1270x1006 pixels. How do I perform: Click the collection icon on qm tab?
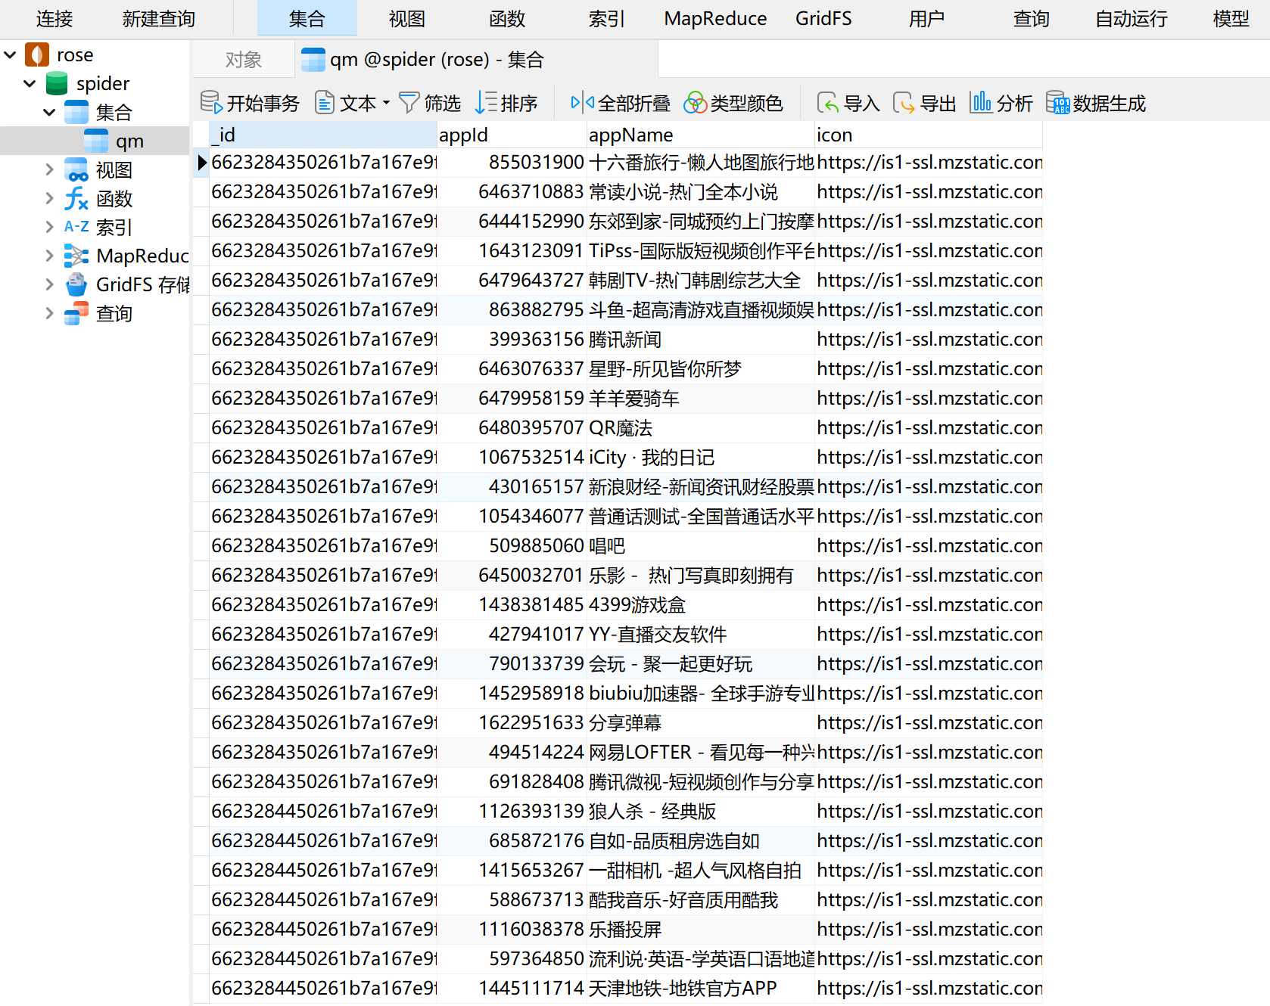(x=313, y=59)
